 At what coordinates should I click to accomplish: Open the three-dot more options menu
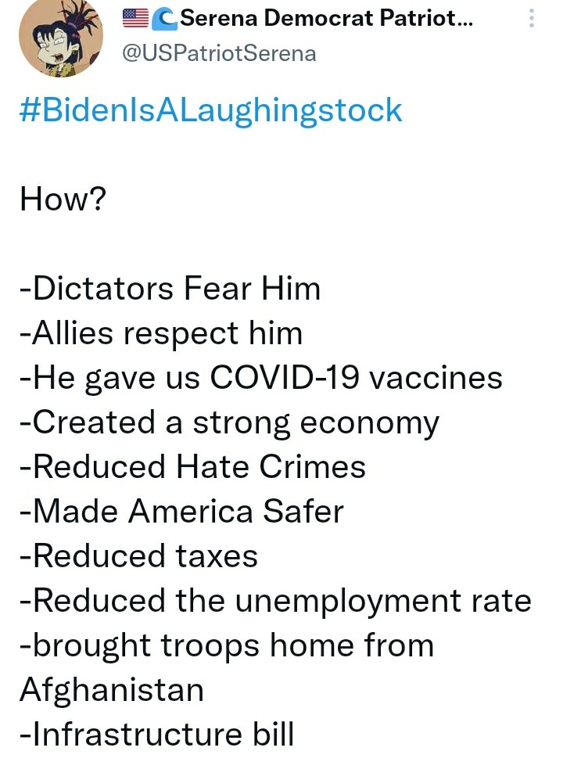click(532, 18)
